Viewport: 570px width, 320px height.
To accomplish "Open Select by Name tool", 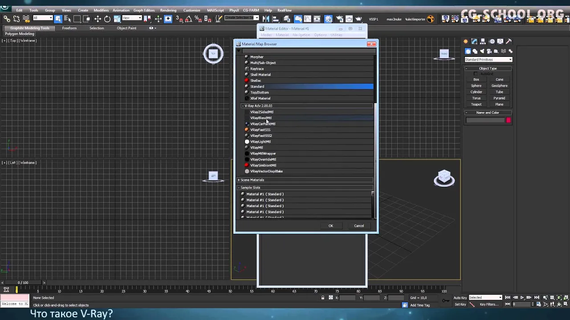I will [x=68, y=19].
